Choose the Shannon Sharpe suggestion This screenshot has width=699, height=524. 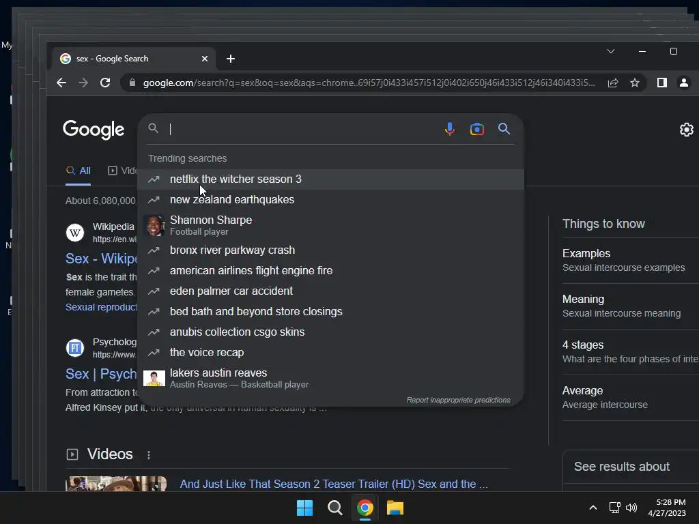[331, 225]
